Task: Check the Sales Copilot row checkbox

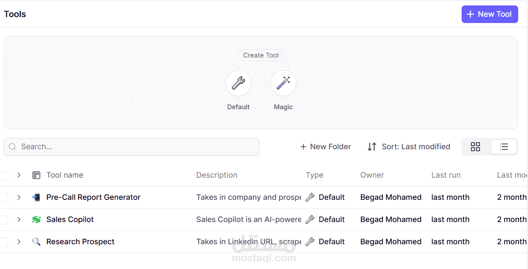Action: point(4,220)
